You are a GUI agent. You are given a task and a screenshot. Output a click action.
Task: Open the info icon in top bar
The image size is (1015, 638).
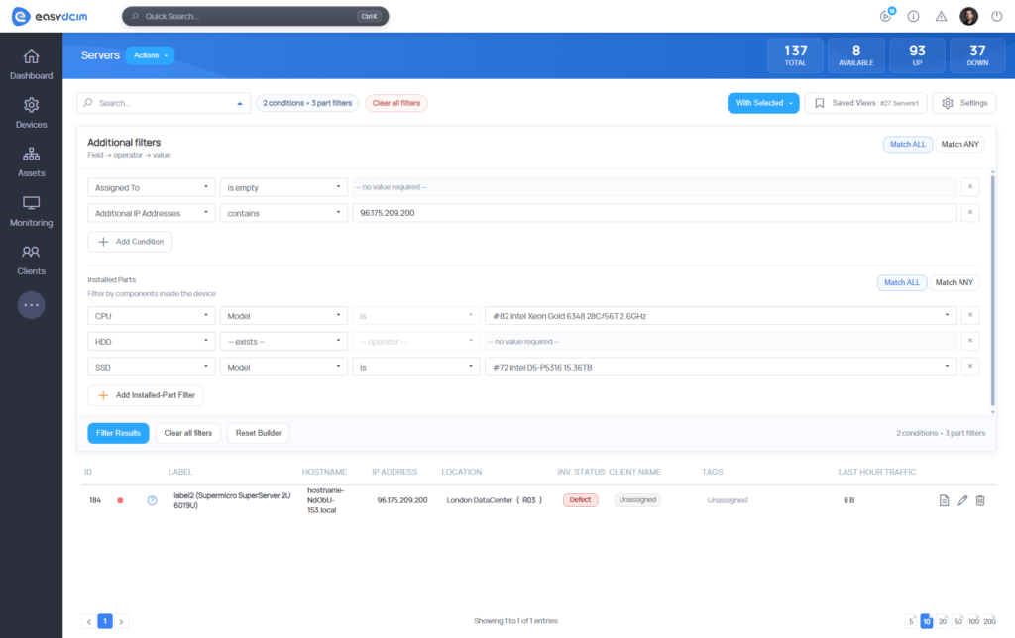tap(913, 16)
